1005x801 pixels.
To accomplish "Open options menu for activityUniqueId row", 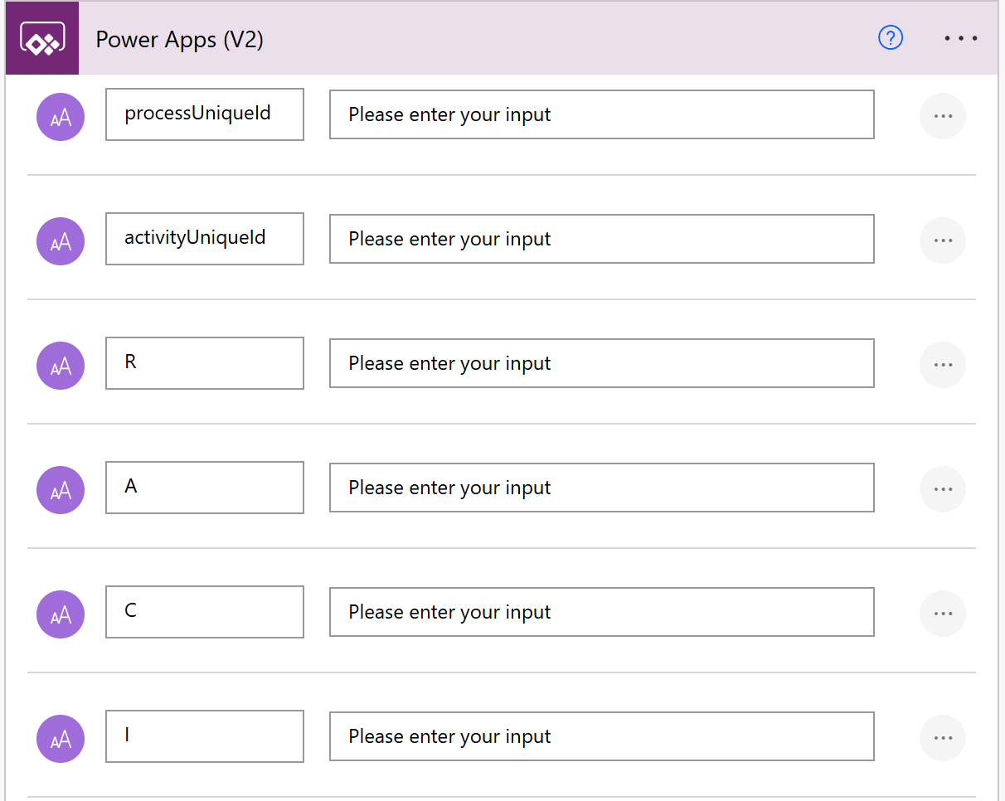I will 943,240.
